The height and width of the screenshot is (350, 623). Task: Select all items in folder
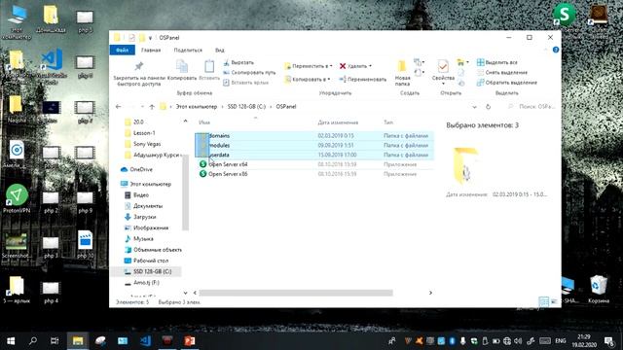coord(497,62)
